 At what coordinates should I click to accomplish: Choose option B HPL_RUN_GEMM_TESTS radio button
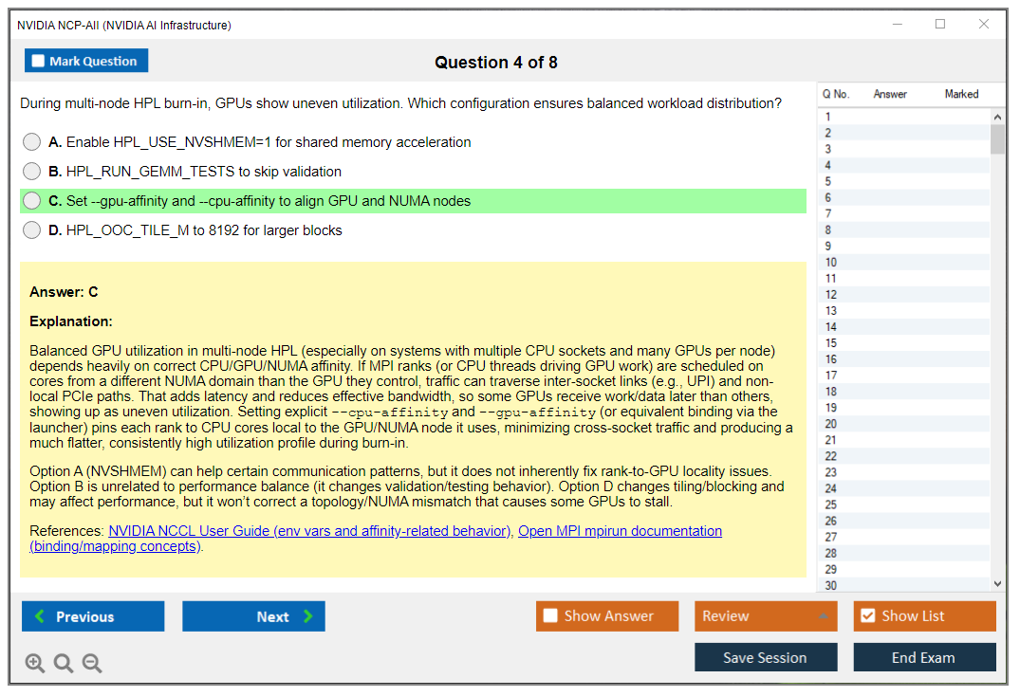(x=32, y=172)
